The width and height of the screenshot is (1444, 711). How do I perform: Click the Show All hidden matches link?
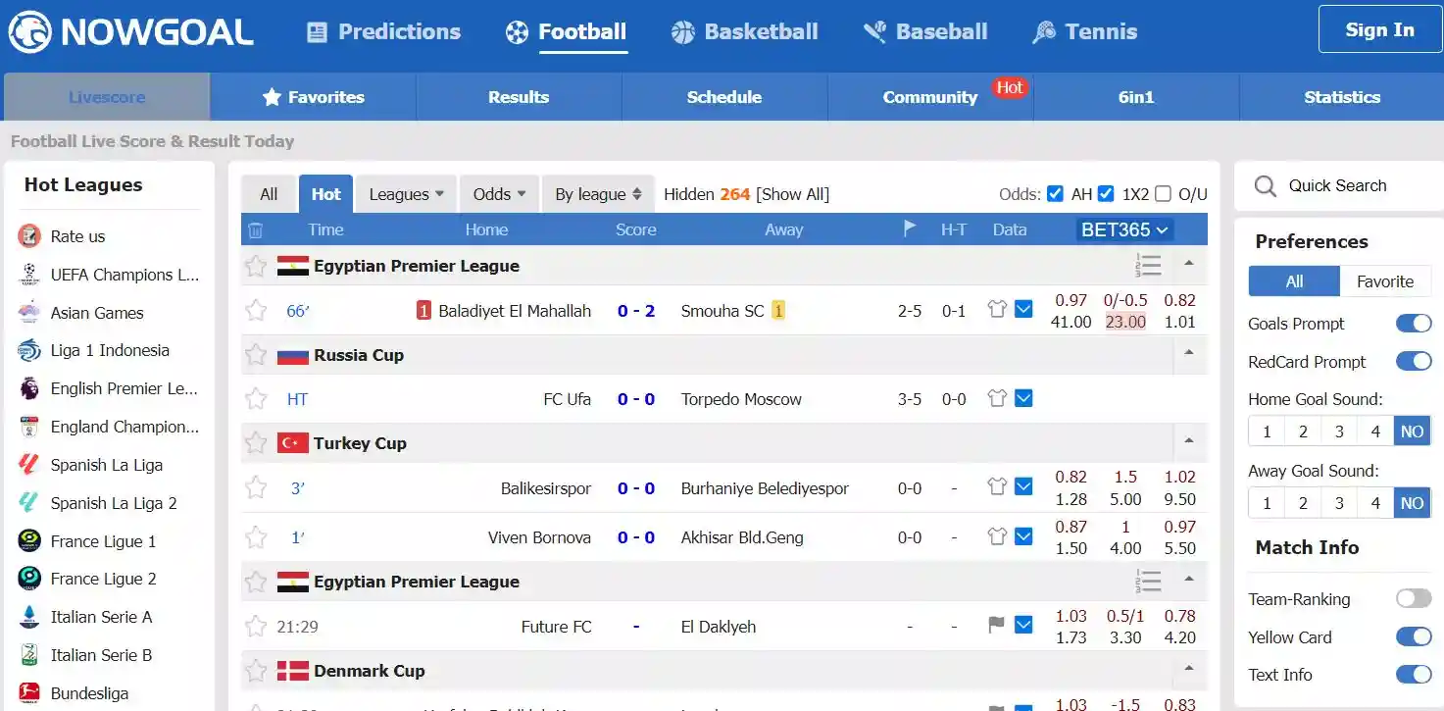[792, 194]
